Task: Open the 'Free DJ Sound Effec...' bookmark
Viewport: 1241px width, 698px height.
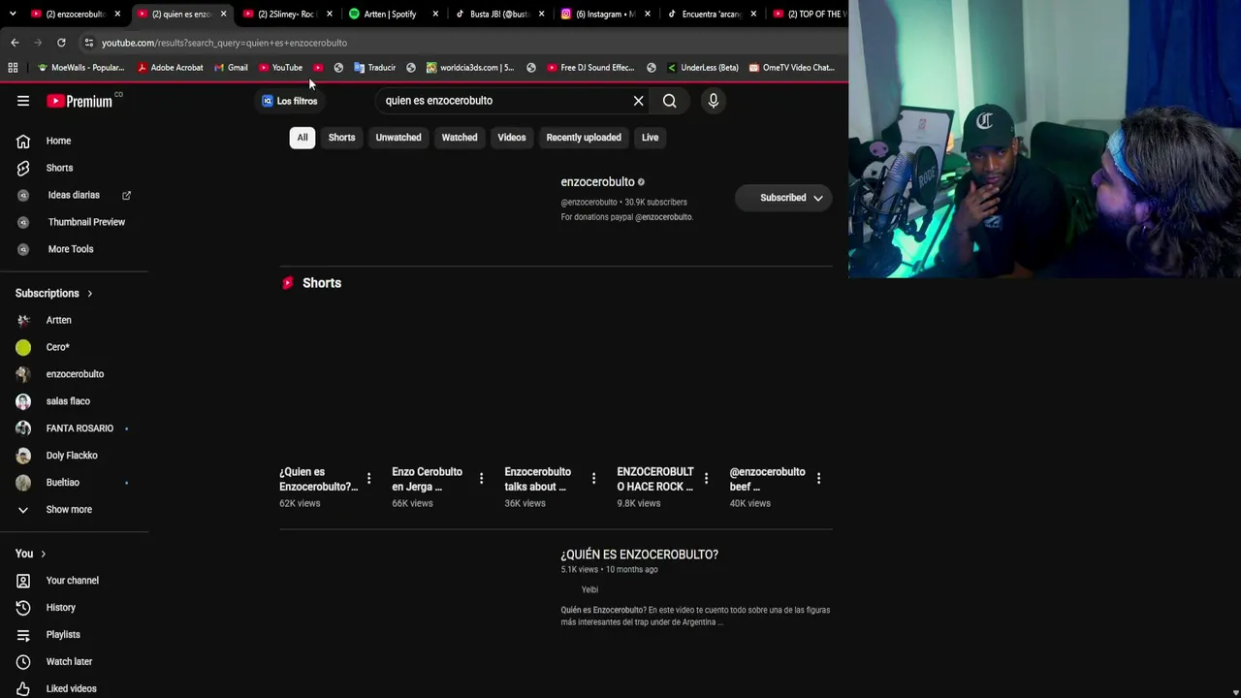Action: tap(590, 68)
